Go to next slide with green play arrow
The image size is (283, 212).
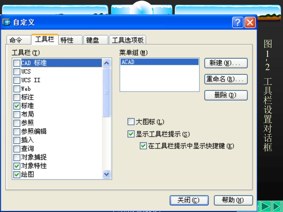(266, 206)
